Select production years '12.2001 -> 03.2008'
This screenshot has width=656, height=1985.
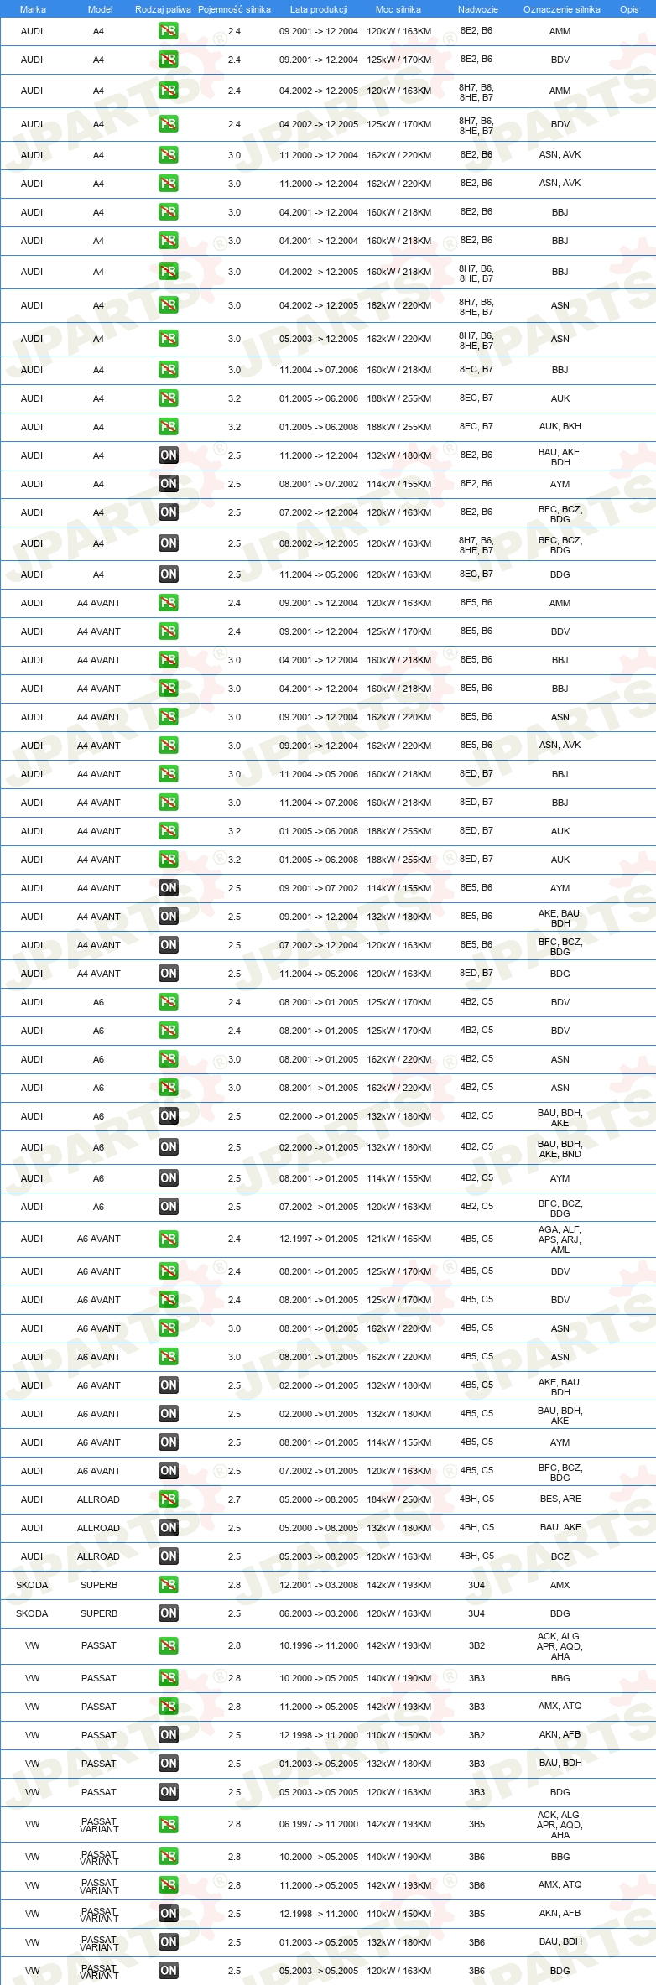pos(319,1585)
